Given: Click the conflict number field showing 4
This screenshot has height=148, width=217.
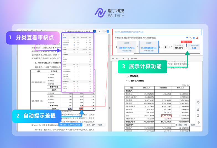Looking at the screenshot, I should [x=99, y=32].
